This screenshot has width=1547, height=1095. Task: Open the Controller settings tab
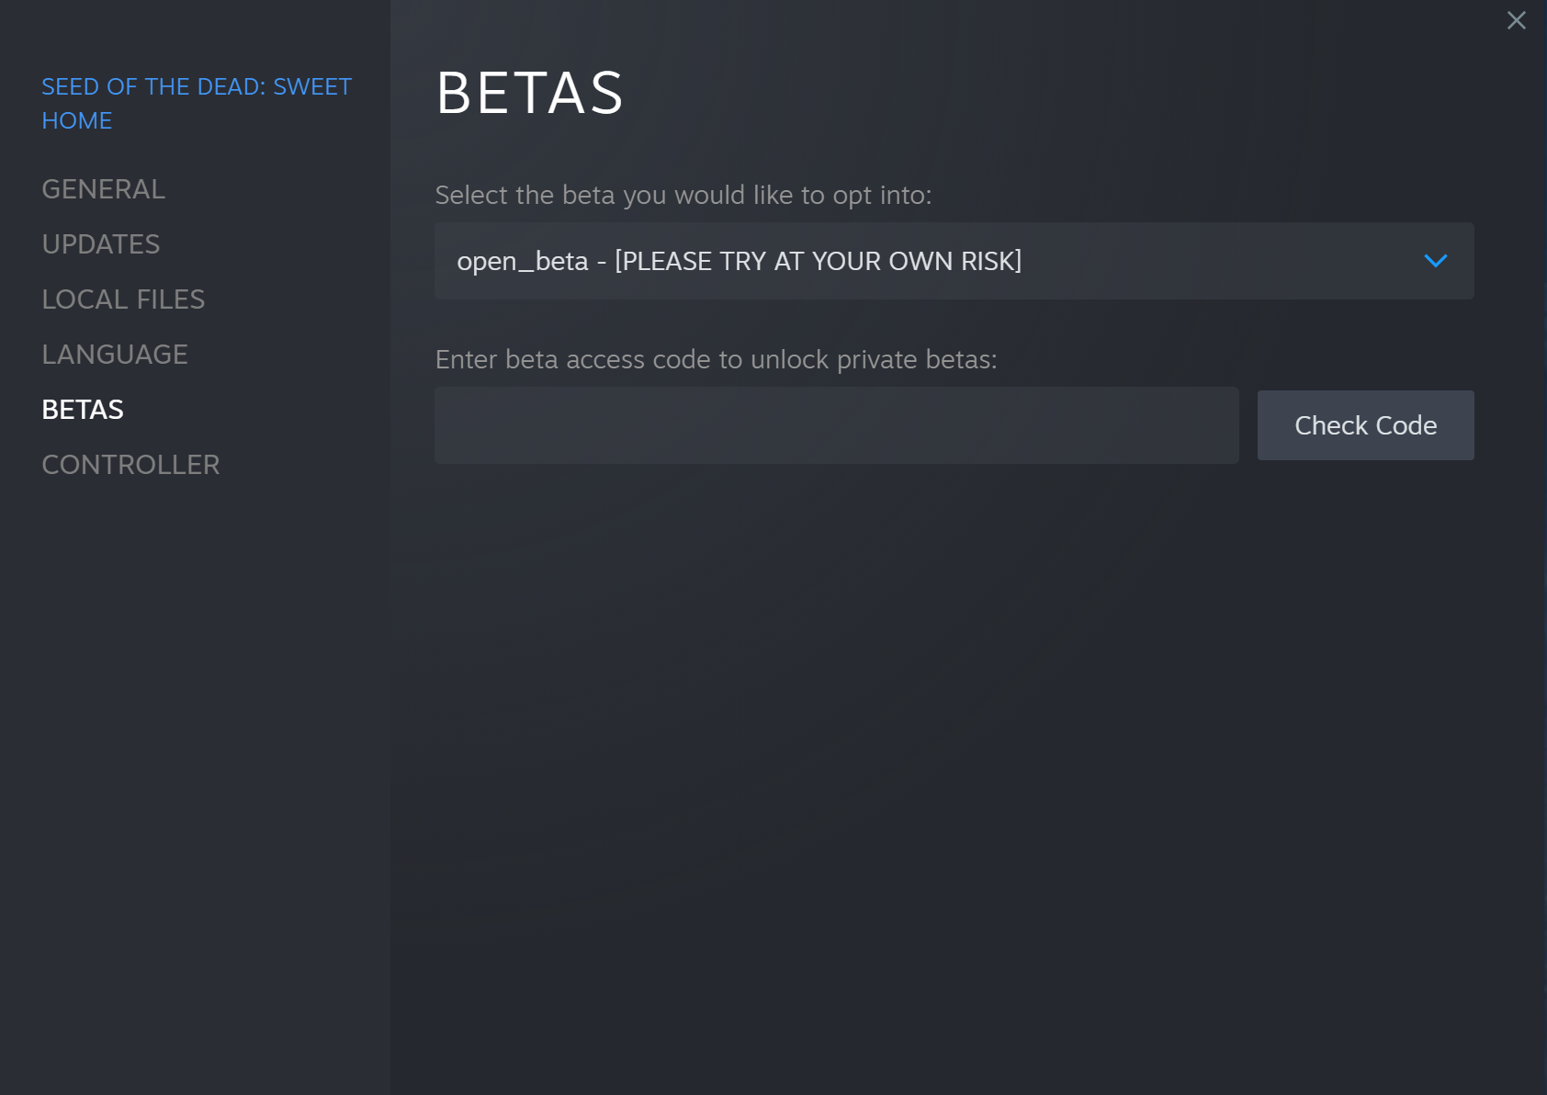coord(130,465)
